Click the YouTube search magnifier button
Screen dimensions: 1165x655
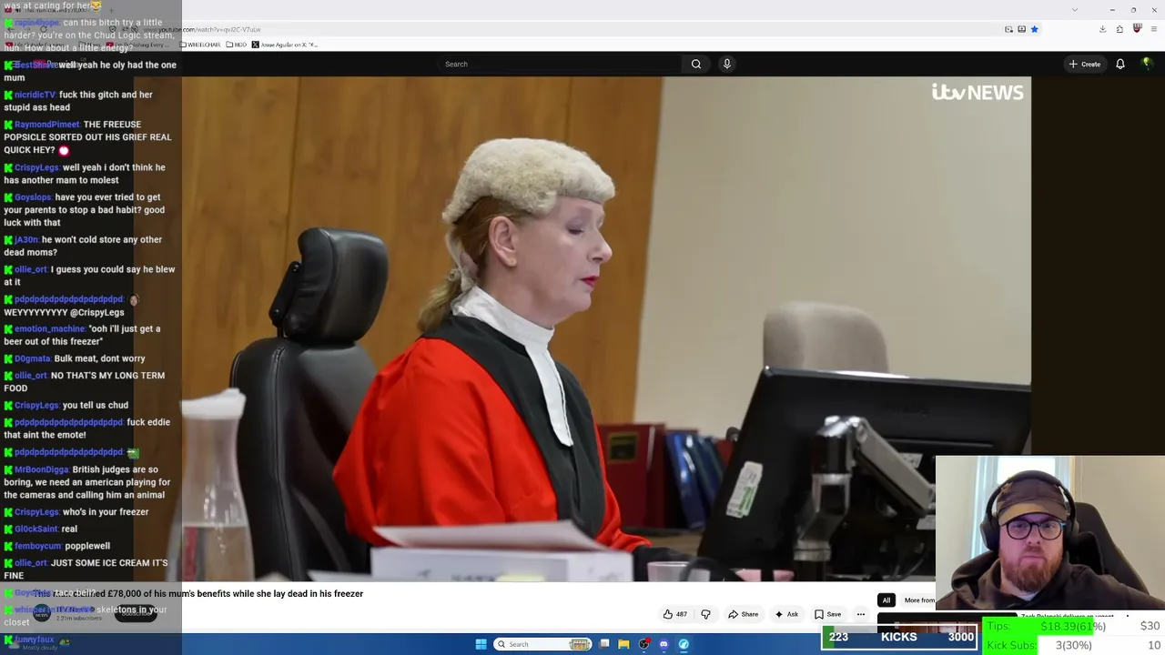point(696,64)
